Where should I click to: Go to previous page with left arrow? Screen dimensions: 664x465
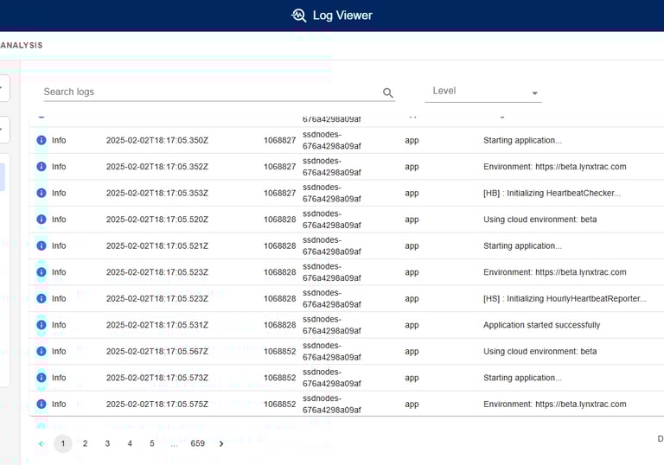tap(41, 444)
